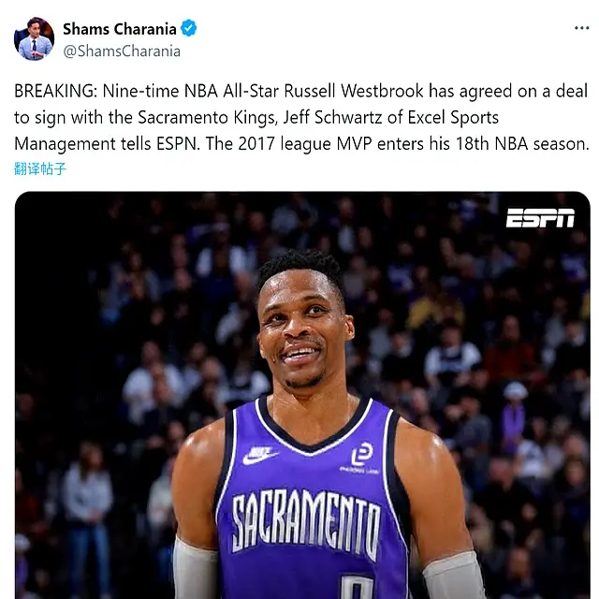Click the word BREAKING in the tweet

click(x=54, y=92)
